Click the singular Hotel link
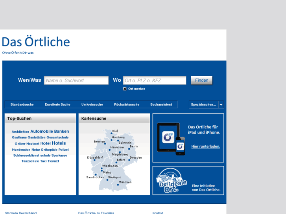The height and width of the screenshot is (214, 286). 45,143
